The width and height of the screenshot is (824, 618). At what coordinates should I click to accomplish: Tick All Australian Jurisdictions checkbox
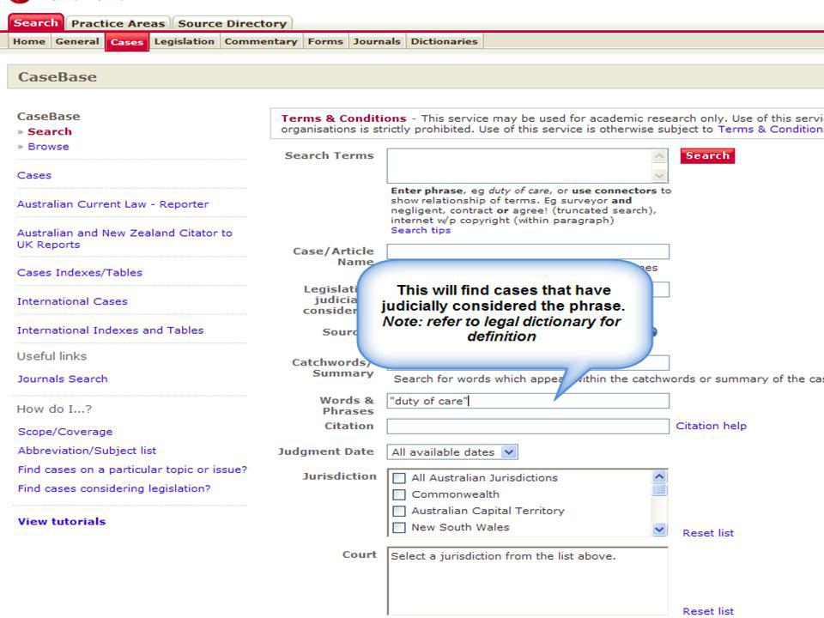[x=399, y=478]
